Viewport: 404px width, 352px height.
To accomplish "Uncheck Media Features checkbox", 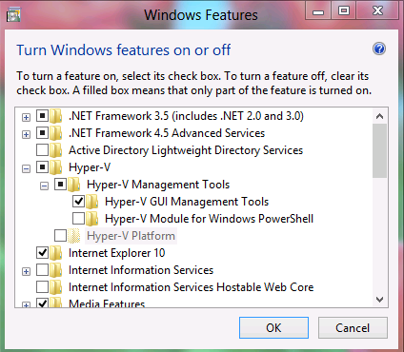I will [x=42, y=303].
